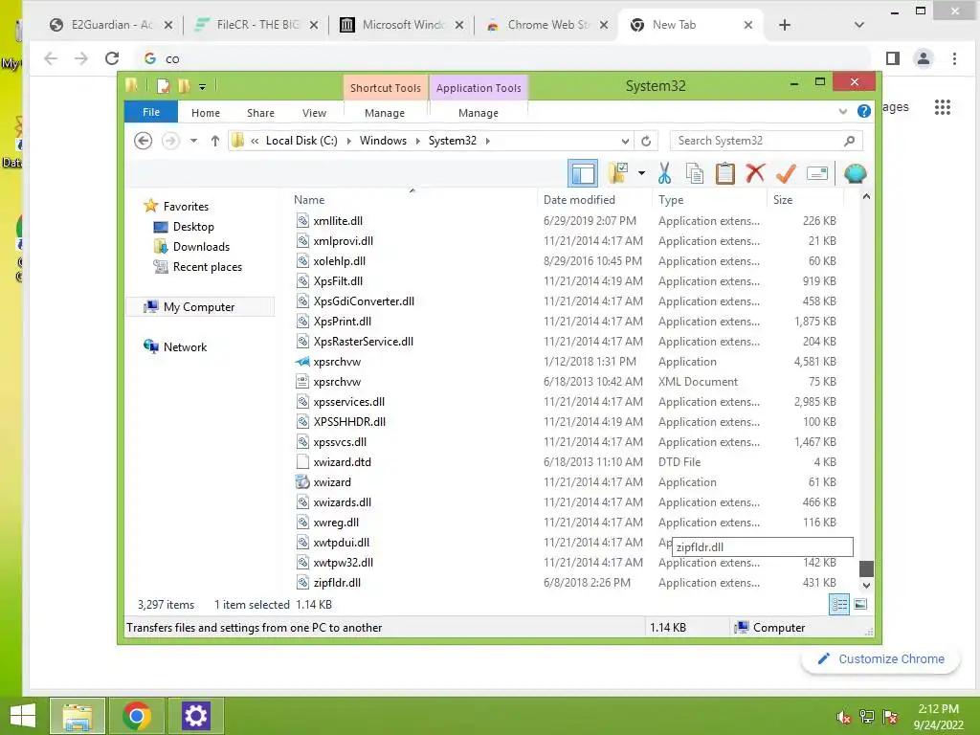Expand breadcrumb arrow after Windows

point(417,141)
